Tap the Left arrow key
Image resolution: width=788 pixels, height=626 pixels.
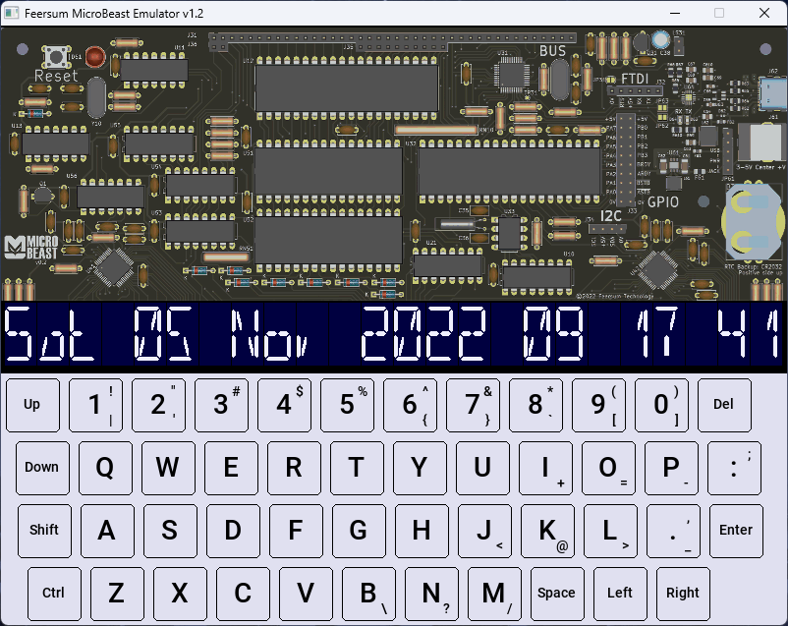(x=620, y=594)
